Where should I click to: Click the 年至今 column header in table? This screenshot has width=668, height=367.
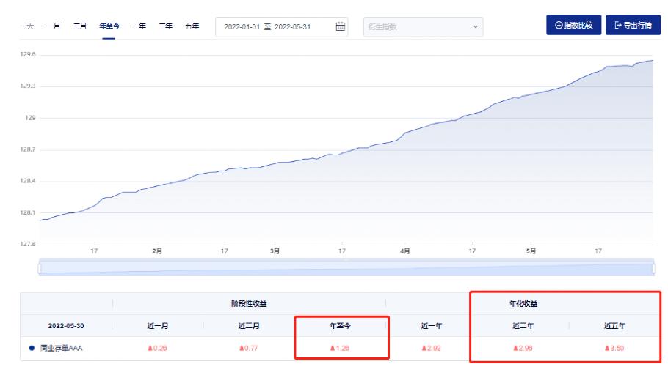(x=340, y=326)
